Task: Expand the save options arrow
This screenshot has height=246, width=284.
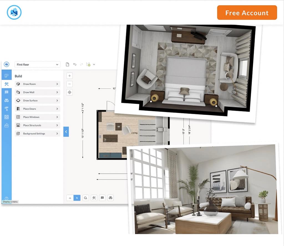Action: [94, 65]
